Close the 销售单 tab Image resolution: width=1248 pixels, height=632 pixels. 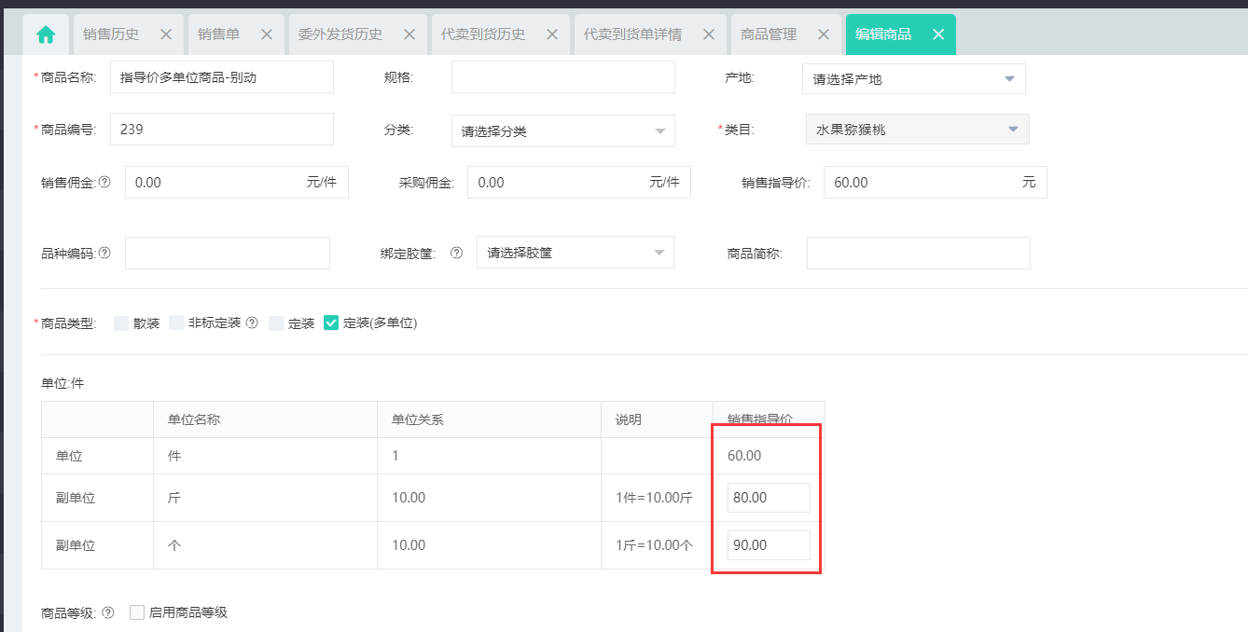(267, 34)
